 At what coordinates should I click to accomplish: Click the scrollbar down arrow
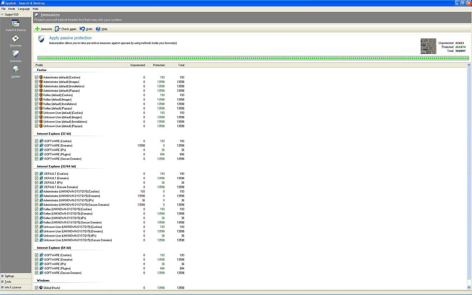[469, 287]
